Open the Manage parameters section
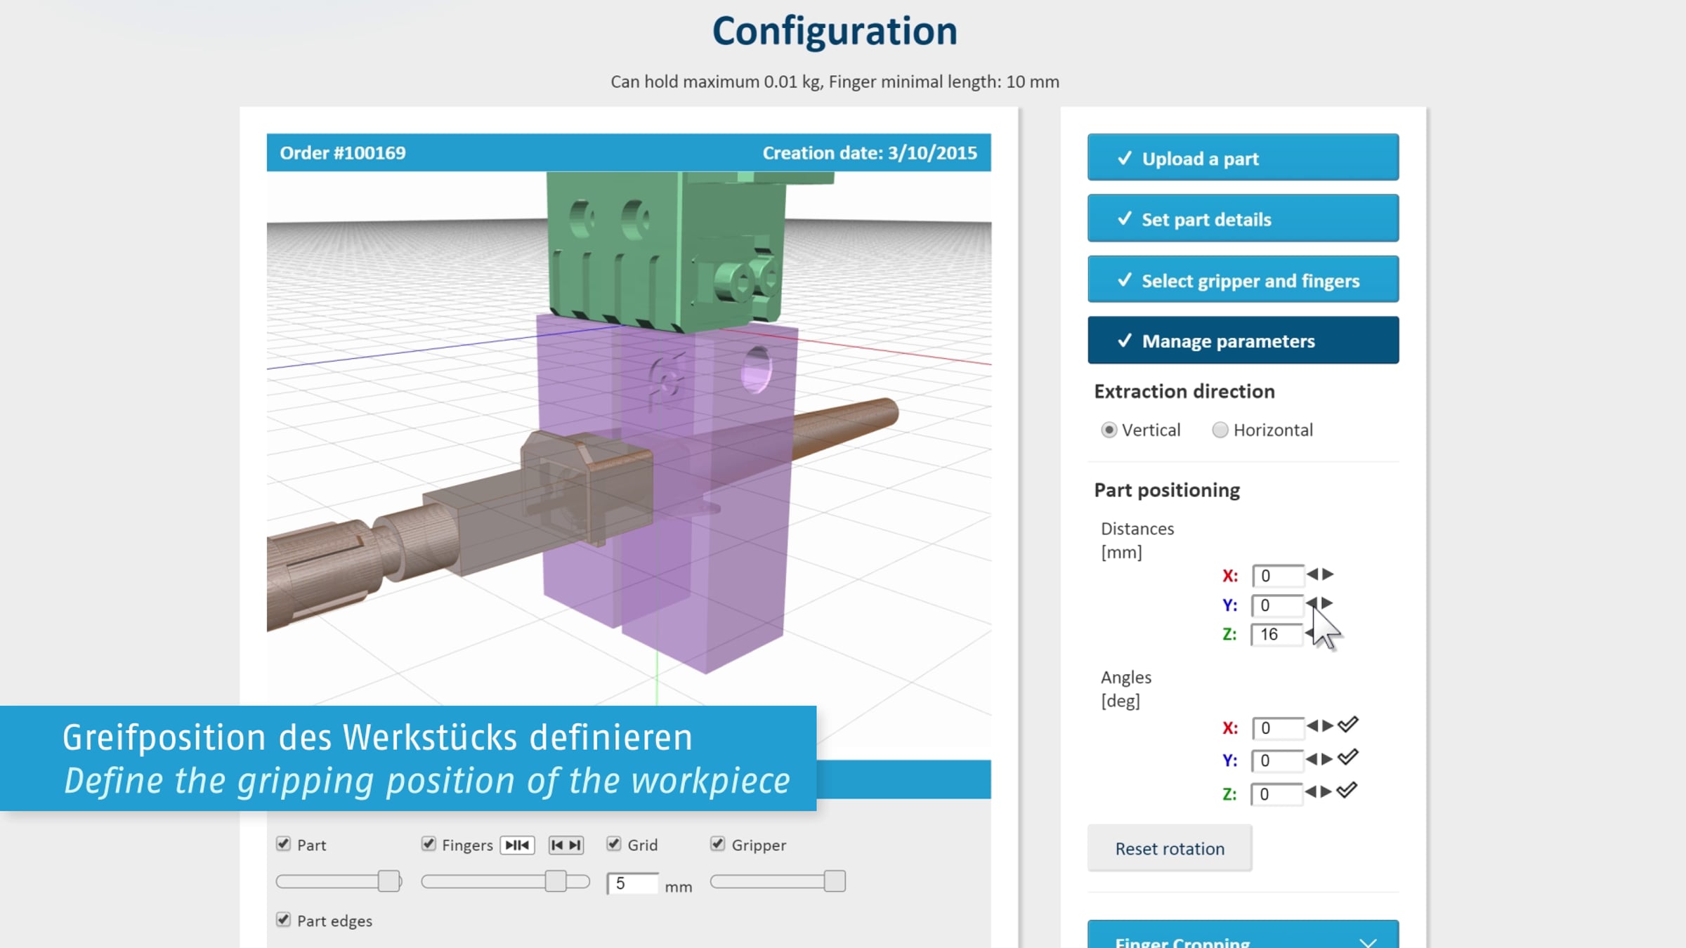Viewport: 1686px width, 948px height. (1243, 341)
